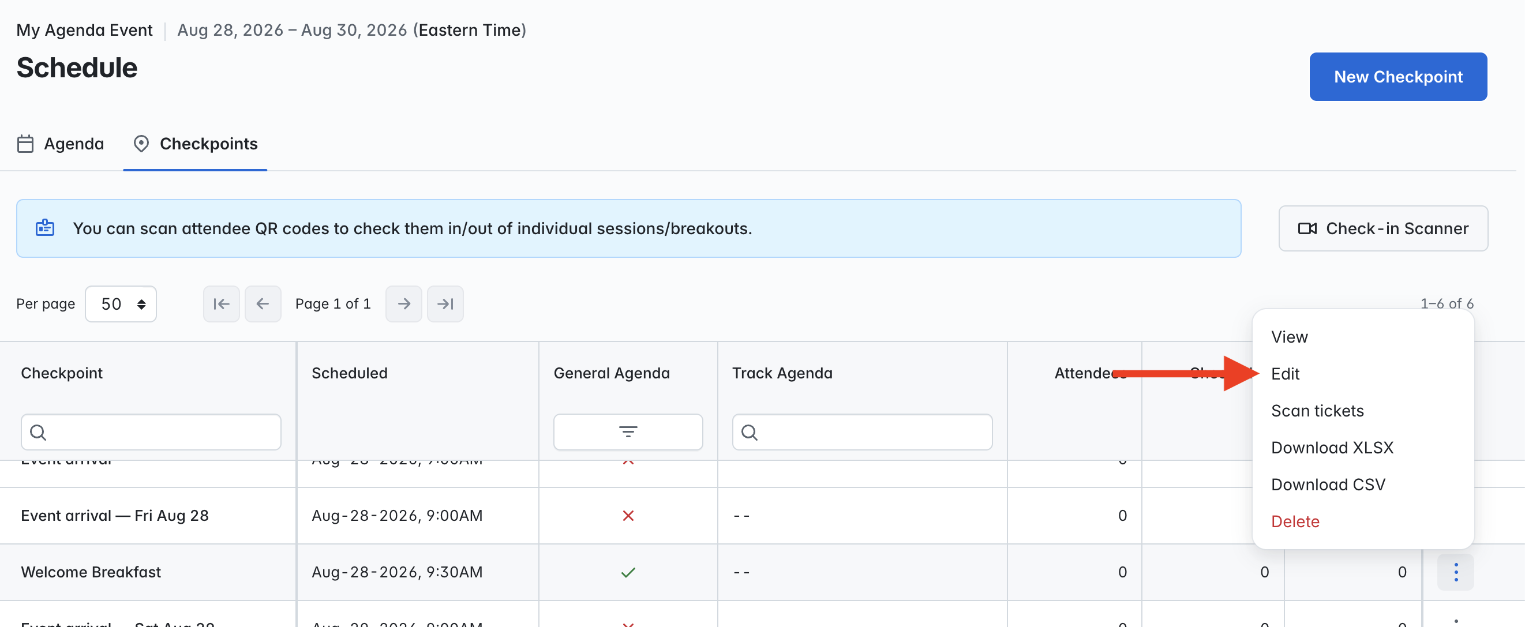Viewport: 1525px width, 627px height.
Task: Click the calendar icon on the Agenda tab
Action: pos(25,144)
